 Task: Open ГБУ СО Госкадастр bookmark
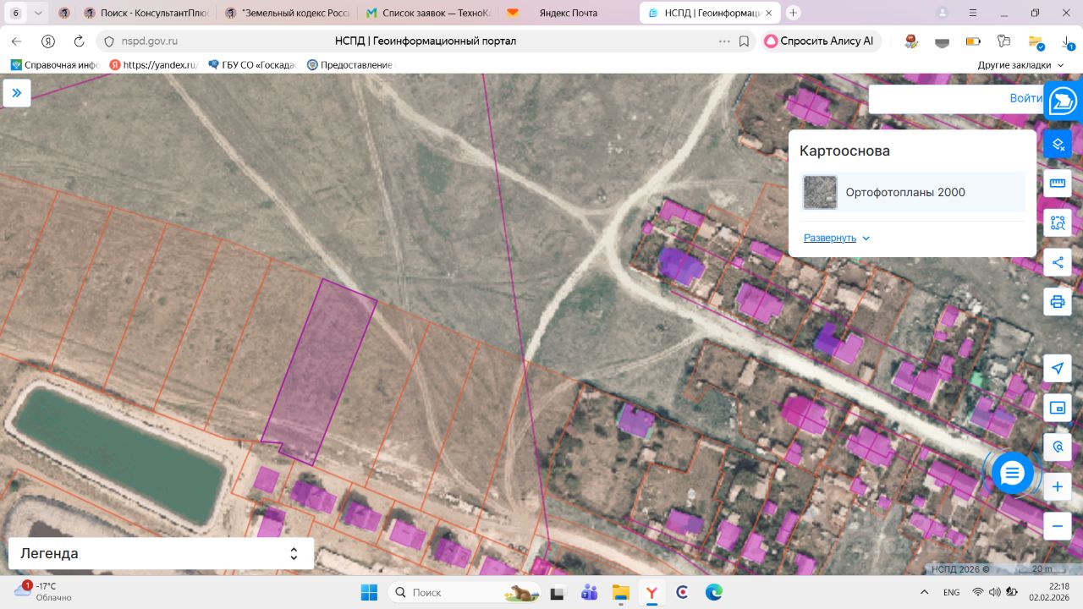tap(252, 65)
